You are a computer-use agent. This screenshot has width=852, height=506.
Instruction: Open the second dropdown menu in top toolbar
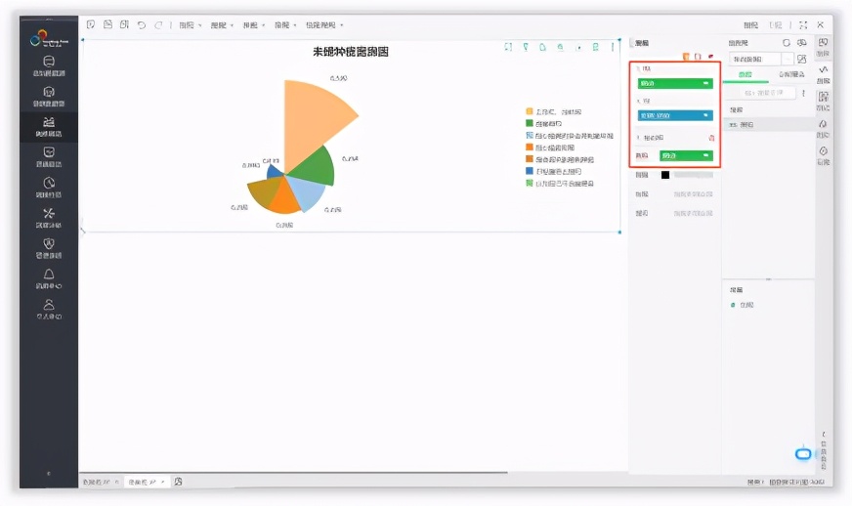click(222, 25)
